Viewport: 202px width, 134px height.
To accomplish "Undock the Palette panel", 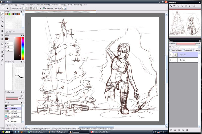I will click(21, 12).
